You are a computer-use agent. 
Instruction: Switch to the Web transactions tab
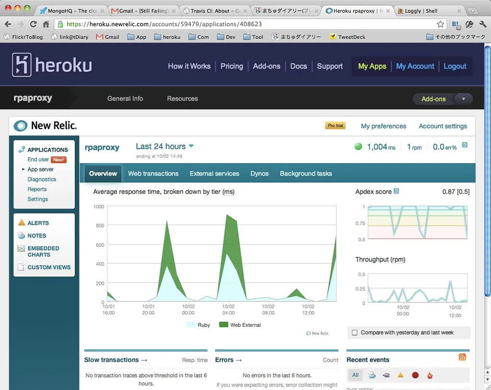click(153, 173)
